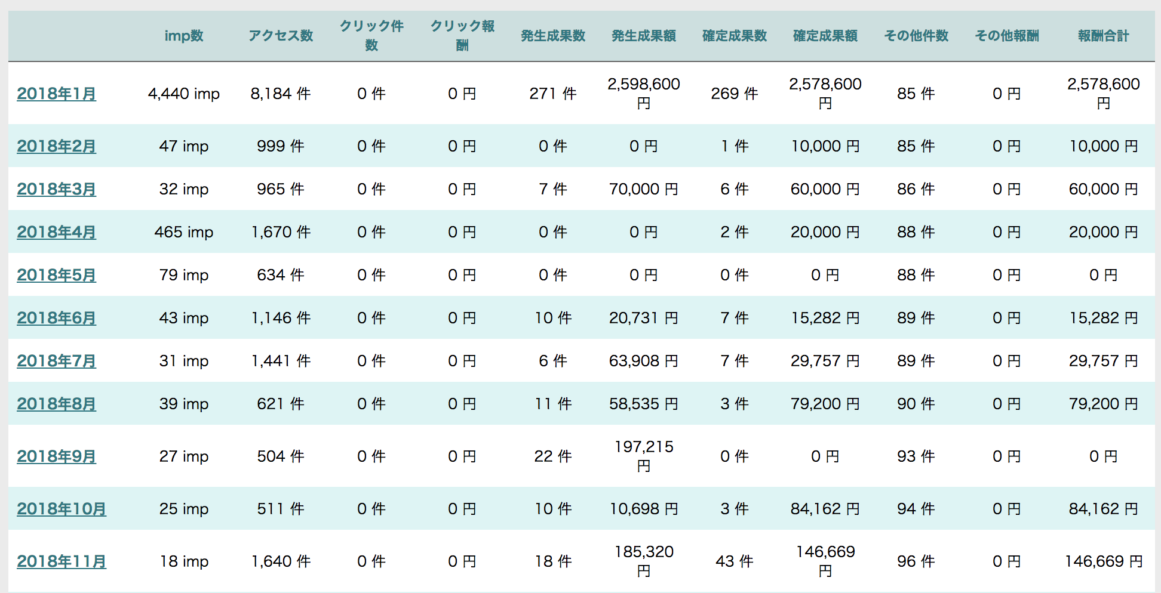Open the 2018年10月 report link
1161x593 pixels.
[62, 509]
